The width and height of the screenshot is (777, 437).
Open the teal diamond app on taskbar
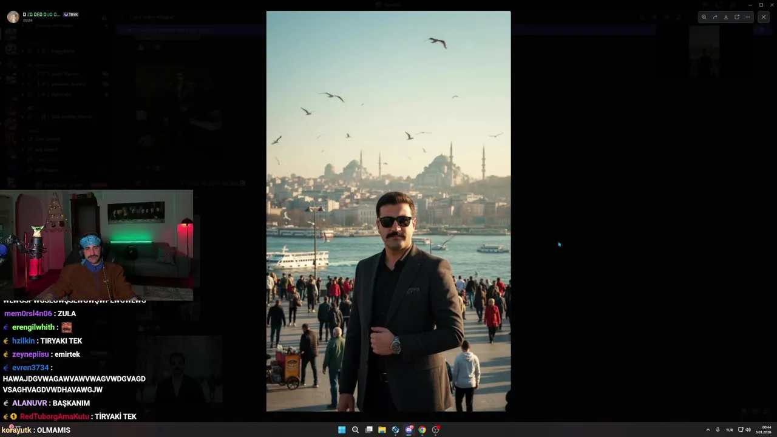[395, 430]
